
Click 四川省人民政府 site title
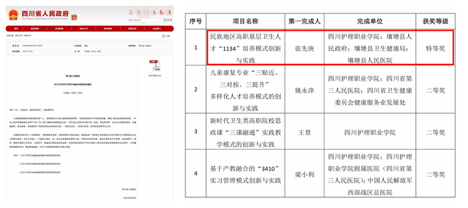[45, 14]
